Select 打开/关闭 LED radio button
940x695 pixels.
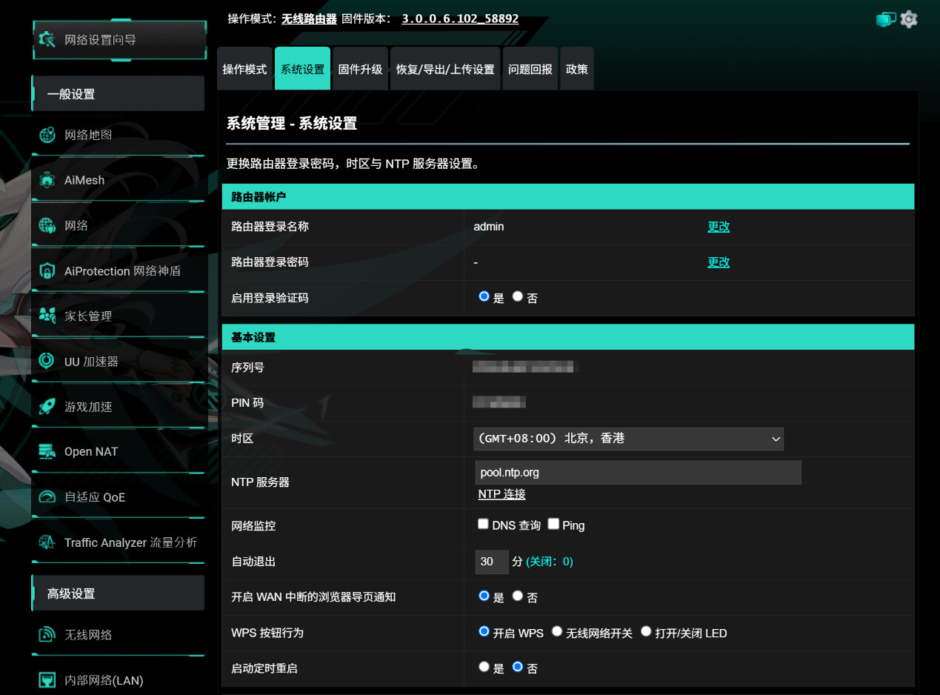[x=646, y=631]
